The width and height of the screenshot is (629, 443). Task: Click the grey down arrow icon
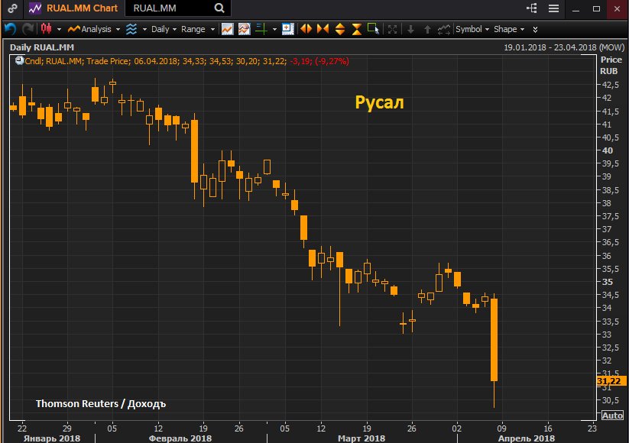410,29
